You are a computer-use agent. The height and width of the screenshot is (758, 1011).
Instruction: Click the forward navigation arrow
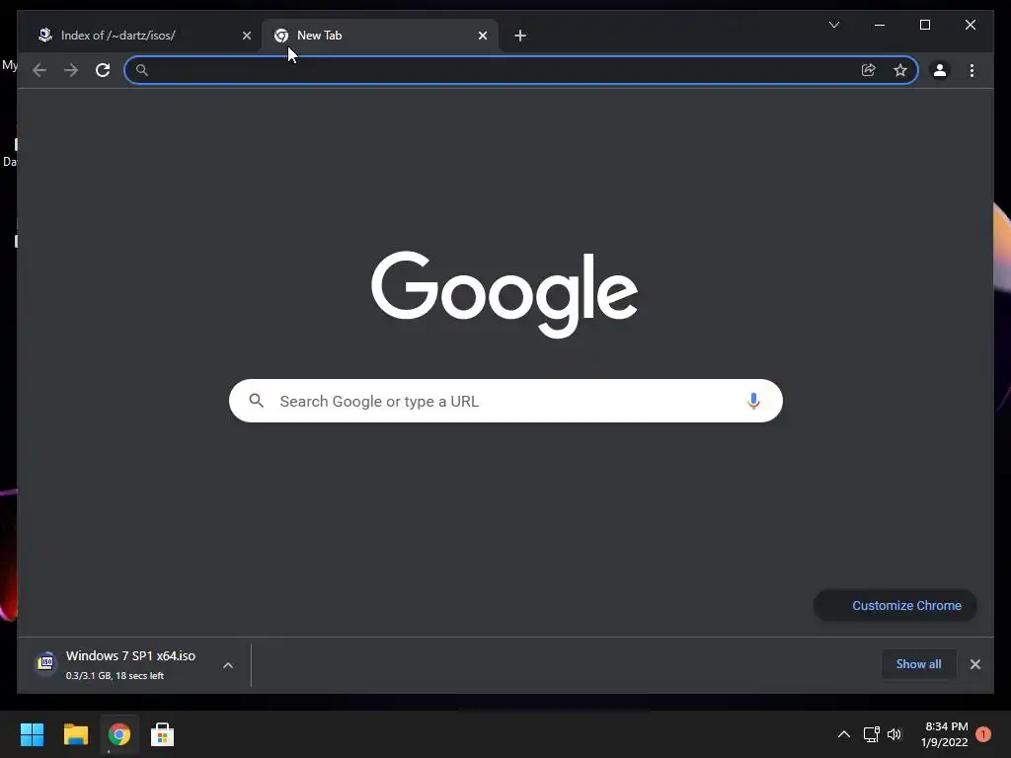pyautogui.click(x=71, y=70)
